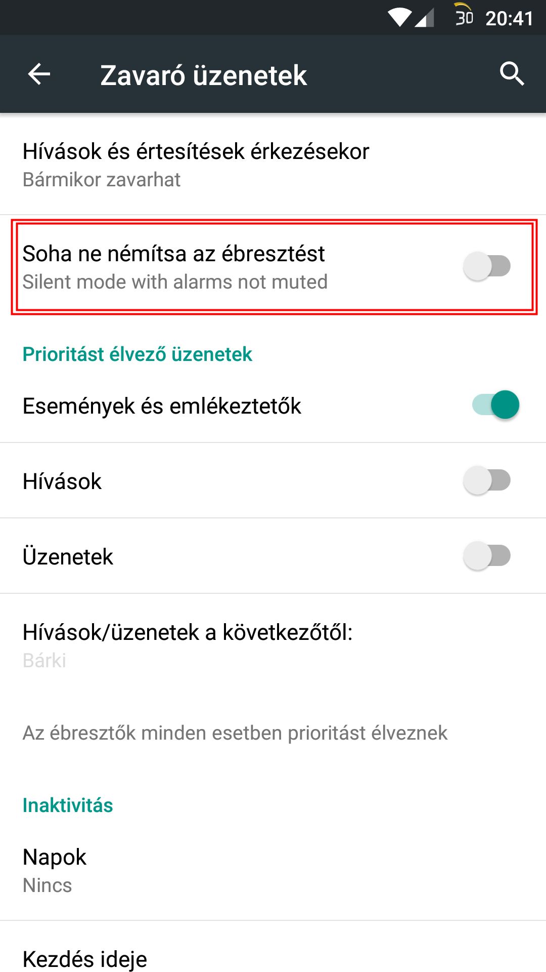Open search with the magnifier icon
This screenshot has width=546, height=972.
[x=512, y=74]
